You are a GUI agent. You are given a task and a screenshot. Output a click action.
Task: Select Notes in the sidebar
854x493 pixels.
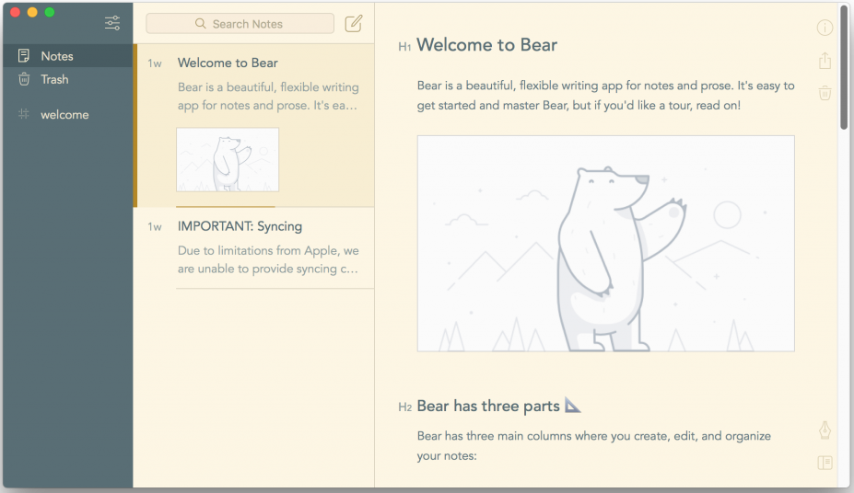(67, 56)
